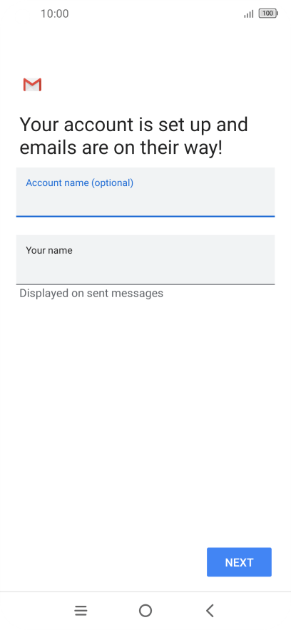Screen dimensions: 291x630
Task: Tap the "Displayed on sent messages" hint
Action: [x=91, y=294]
